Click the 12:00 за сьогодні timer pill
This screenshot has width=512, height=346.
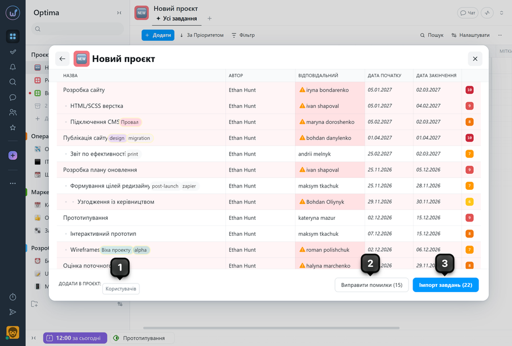[x=75, y=338]
